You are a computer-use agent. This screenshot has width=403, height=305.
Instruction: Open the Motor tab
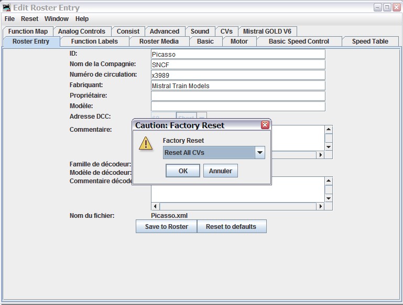click(239, 41)
